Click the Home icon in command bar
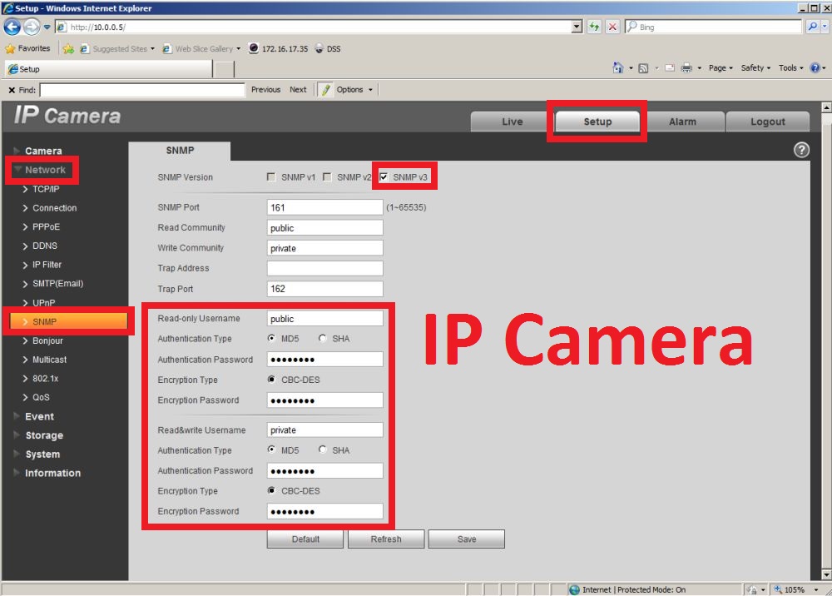This screenshot has width=832, height=596. point(618,68)
